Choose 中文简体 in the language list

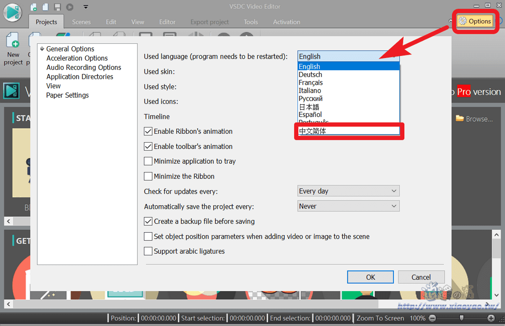(348, 131)
